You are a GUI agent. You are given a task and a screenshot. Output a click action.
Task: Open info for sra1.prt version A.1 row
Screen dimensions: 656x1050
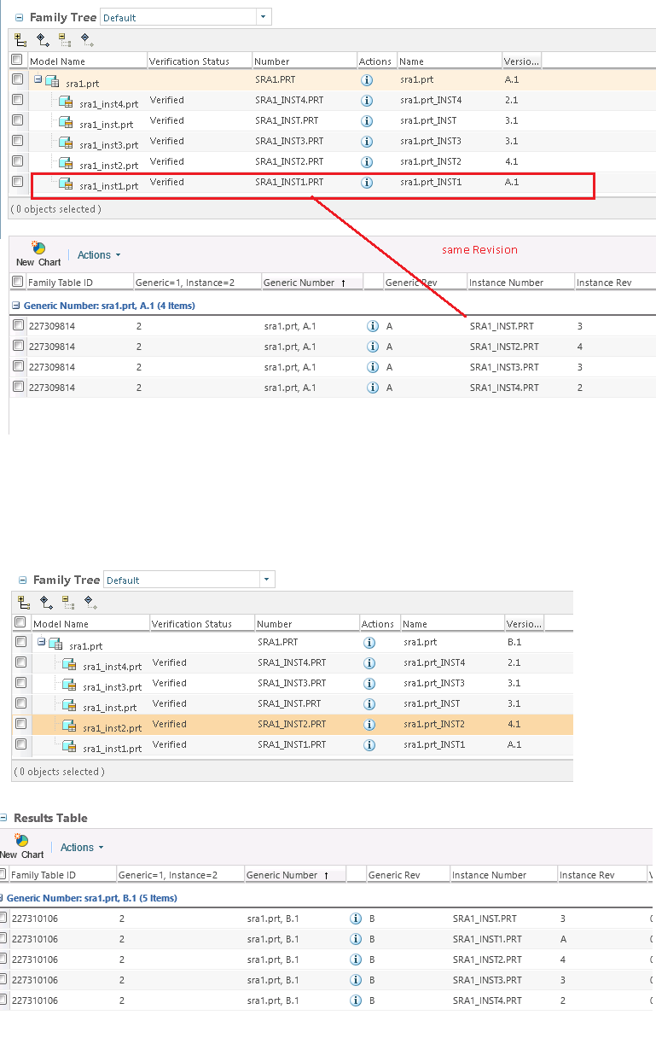[367, 80]
